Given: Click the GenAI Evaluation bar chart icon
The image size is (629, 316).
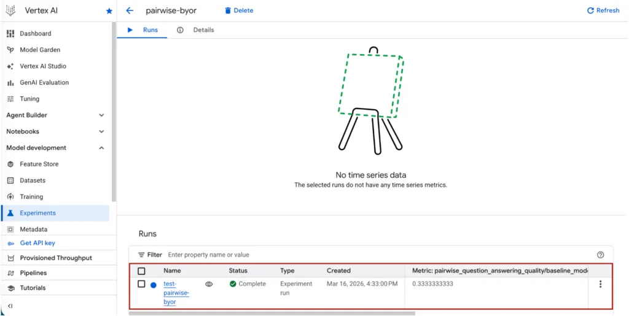Looking at the screenshot, I should [x=11, y=83].
